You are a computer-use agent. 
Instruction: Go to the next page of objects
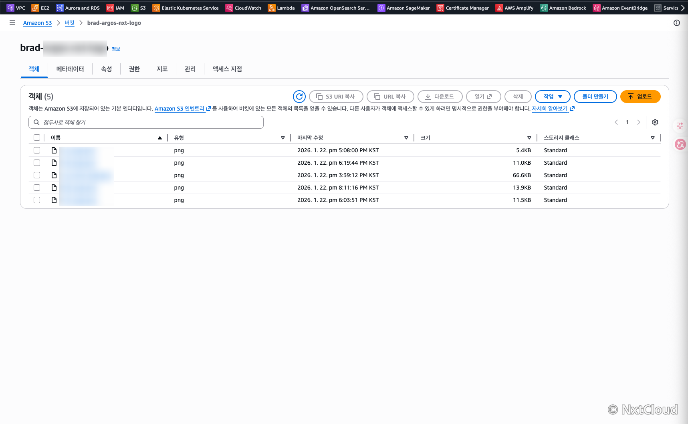(x=639, y=122)
